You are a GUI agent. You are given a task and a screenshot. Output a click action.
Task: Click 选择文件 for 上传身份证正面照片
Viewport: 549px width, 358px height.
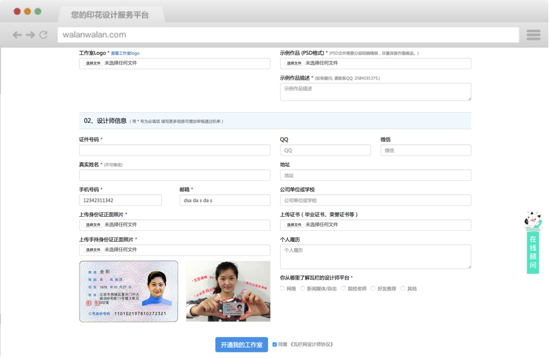coord(92,225)
